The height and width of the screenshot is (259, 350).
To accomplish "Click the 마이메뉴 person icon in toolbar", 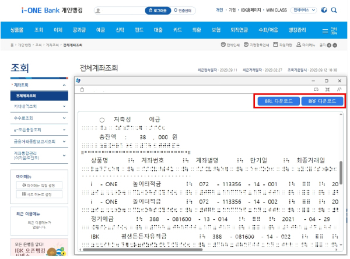I will pyautogui.click(x=299, y=44).
